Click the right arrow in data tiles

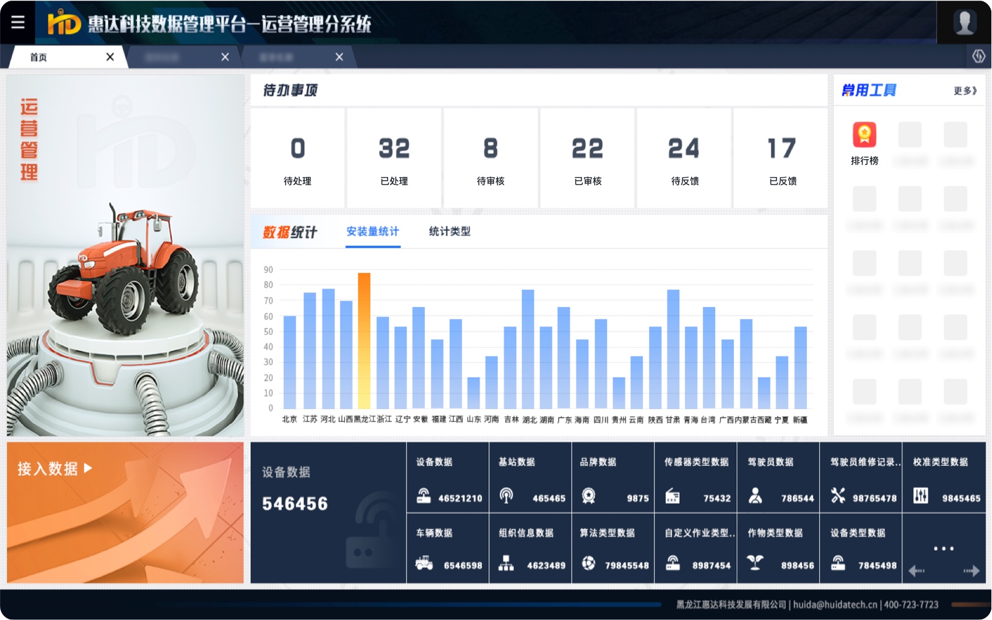click(x=972, y=570)
